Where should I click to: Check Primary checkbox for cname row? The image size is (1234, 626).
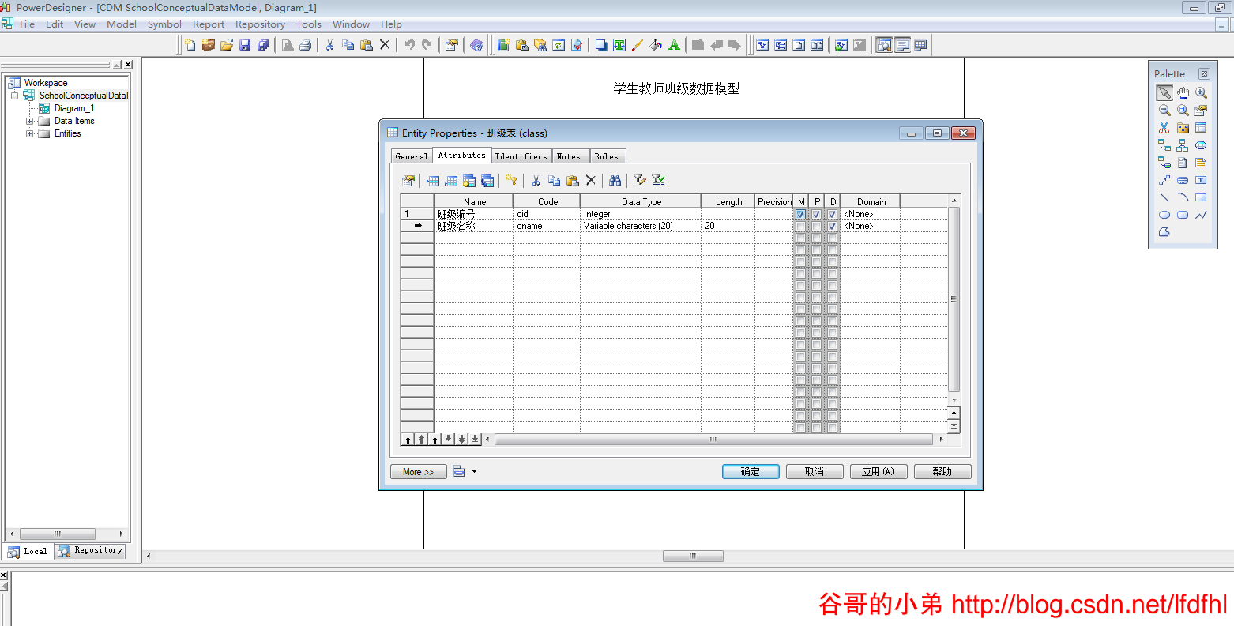click(x=816, y=226)
